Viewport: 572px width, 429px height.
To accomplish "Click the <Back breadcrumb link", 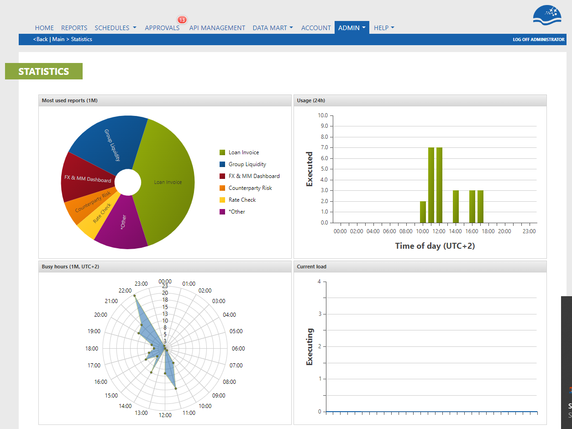I will (40, 39).
